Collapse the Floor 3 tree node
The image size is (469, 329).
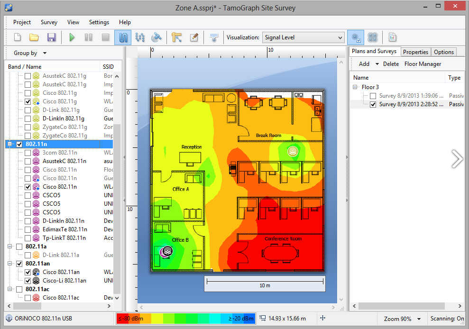(x=355, y=87)
